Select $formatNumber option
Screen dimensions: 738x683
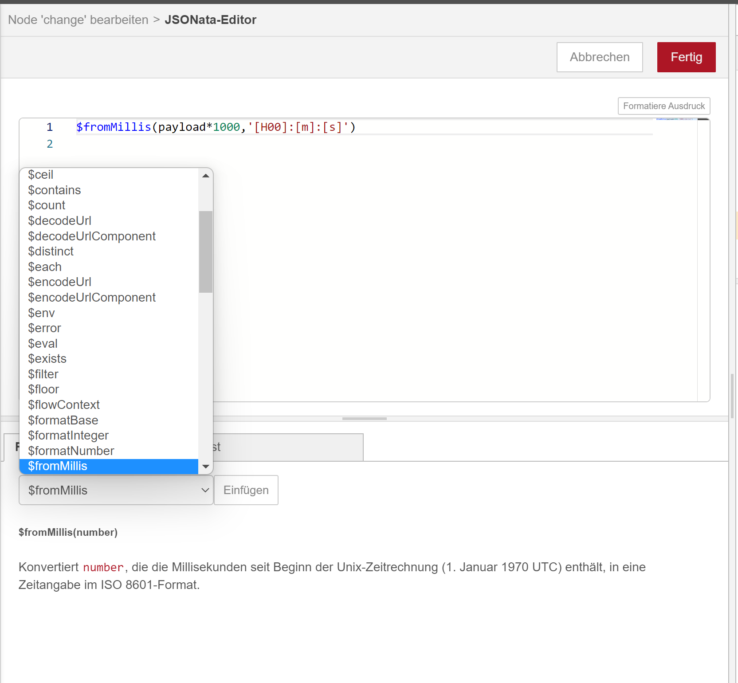coord(109,451)
